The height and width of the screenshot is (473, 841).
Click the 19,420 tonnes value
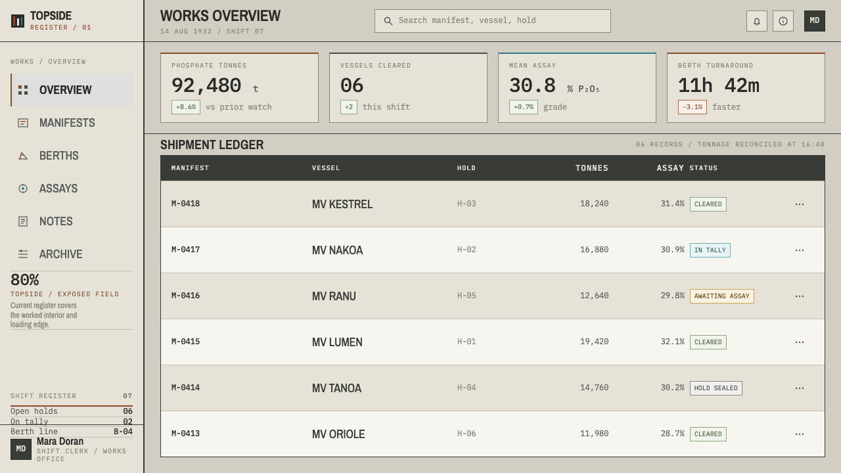click(x=594, y=342)
